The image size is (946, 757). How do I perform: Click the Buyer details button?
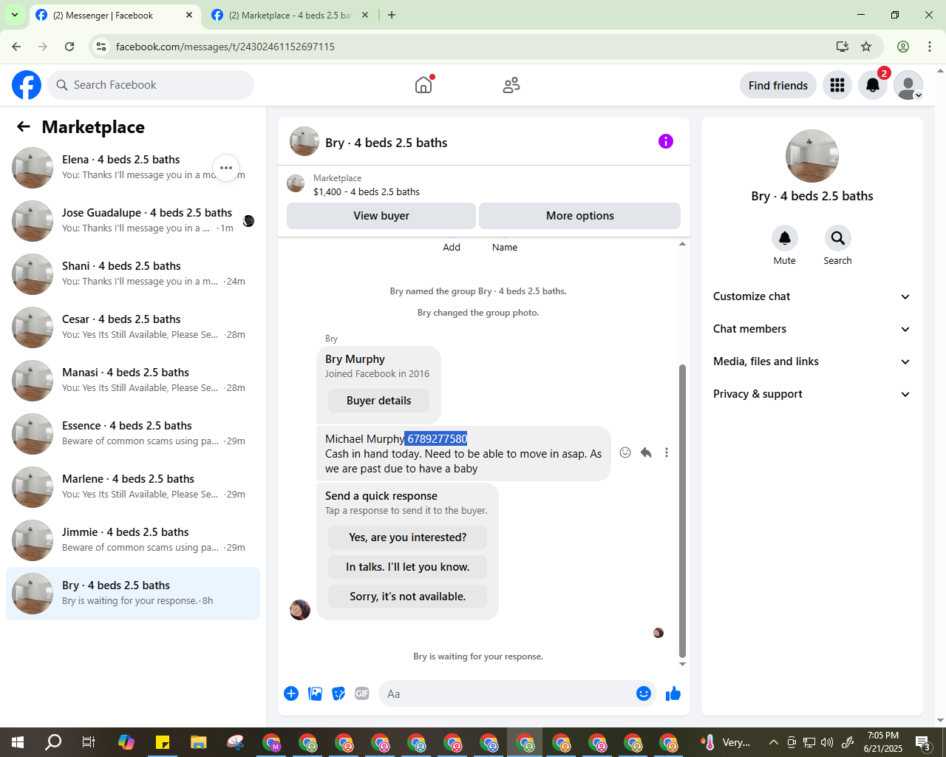tap(379, 401)
